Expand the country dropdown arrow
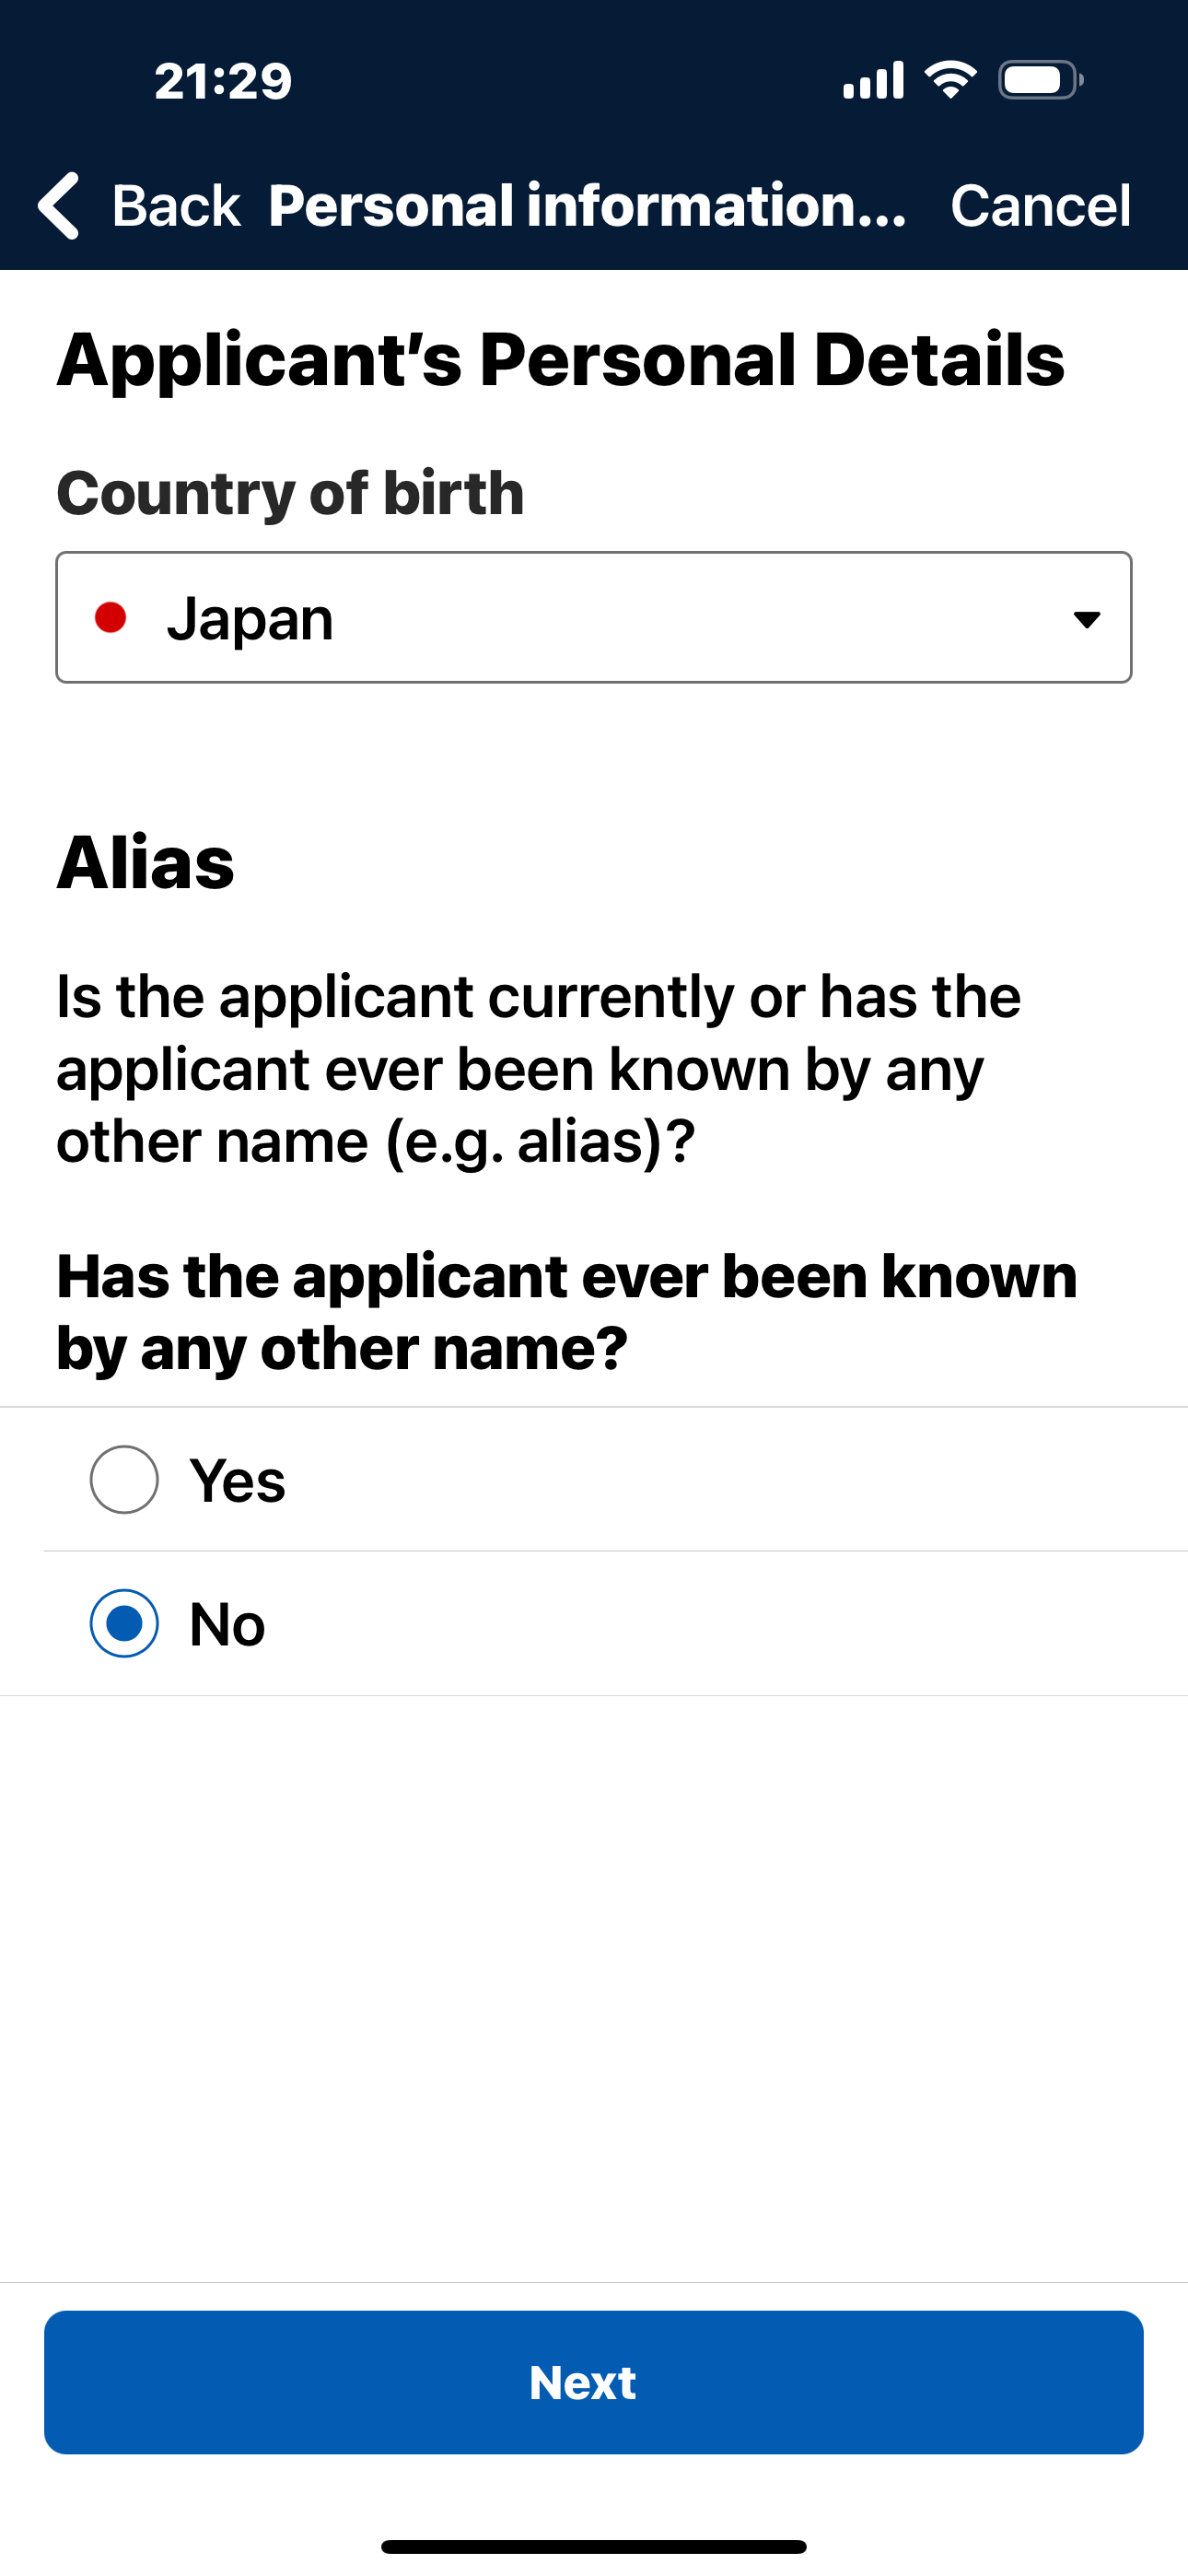The image size is (1188, 2576). (x=1086, y=619)
